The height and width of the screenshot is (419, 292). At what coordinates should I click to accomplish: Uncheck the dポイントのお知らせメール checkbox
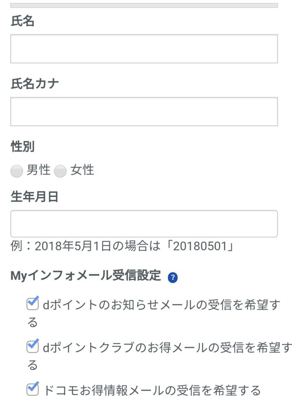32,304
